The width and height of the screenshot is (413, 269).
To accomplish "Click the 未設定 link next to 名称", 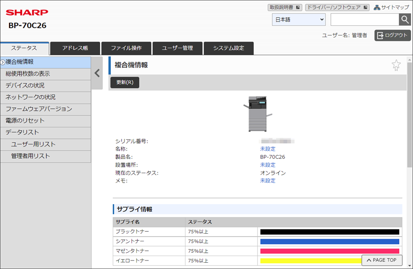I will tap(268, 149).
